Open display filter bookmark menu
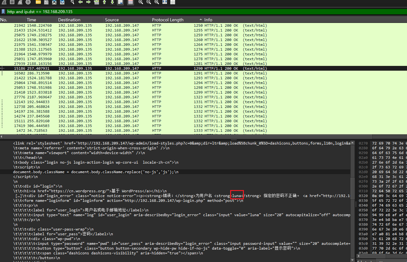 [3, 11]
